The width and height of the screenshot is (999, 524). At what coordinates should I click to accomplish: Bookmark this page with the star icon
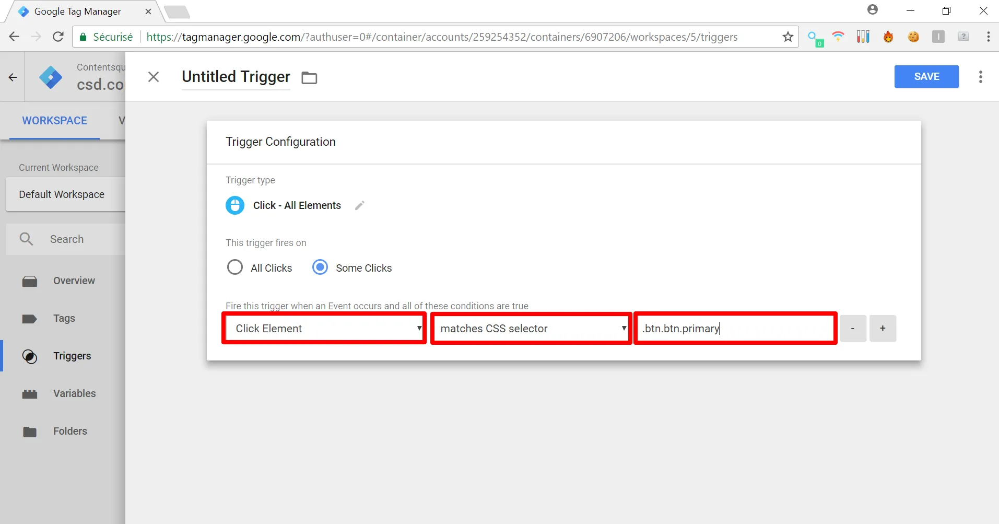click(788, 37)
